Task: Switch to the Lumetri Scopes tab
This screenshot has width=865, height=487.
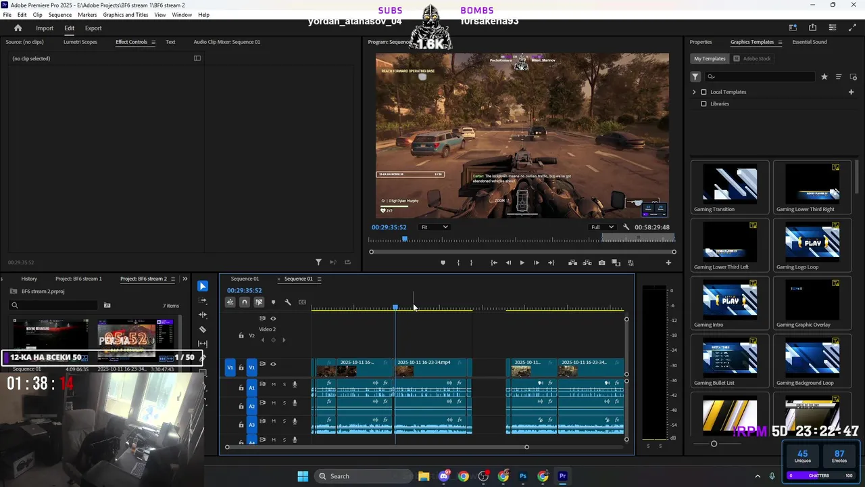Action: [80, 42]
